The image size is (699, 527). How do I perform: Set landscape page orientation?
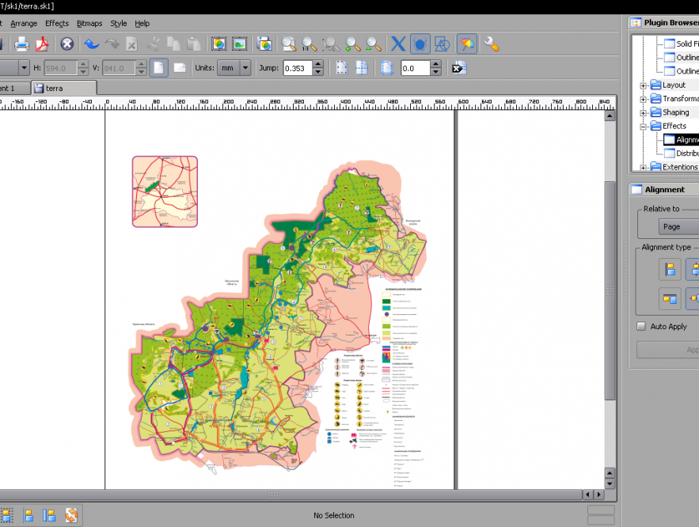(x=180, y=68)
